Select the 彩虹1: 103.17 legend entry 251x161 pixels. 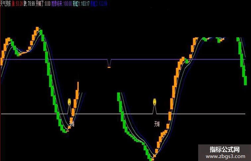(81, 4)
